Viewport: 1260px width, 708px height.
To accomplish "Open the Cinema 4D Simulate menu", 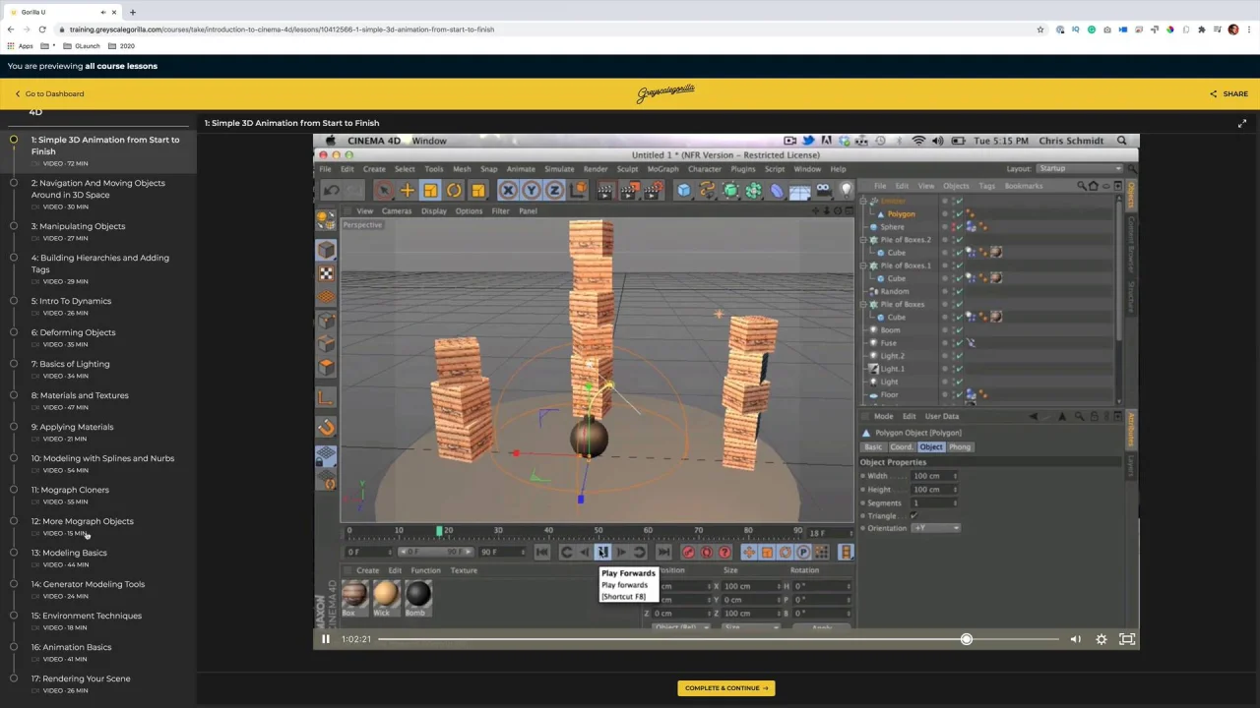I will click(x=559, y=169).
